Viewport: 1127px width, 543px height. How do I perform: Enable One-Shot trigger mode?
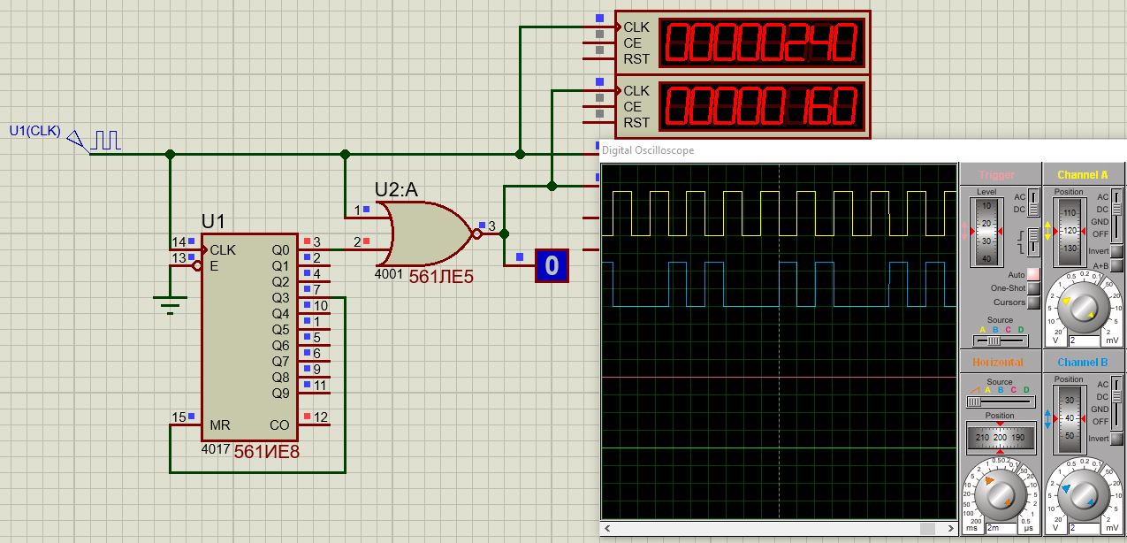click(1032, 288)
